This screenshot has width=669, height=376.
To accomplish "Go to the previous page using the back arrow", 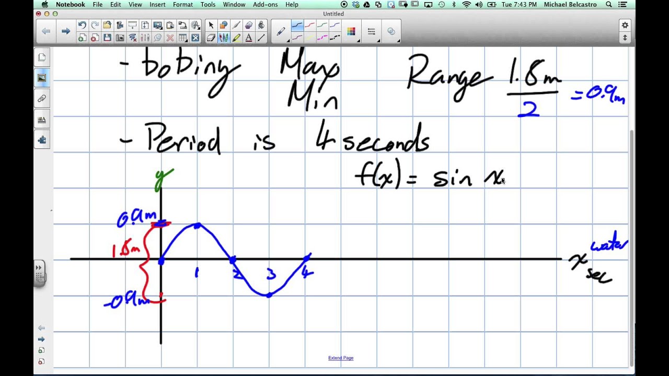I will click(x=46, y=31).
